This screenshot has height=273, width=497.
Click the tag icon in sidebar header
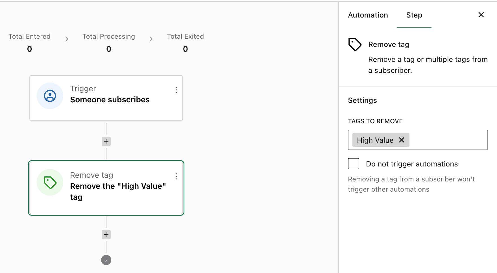pyautogui.click(x=355, y=44)
